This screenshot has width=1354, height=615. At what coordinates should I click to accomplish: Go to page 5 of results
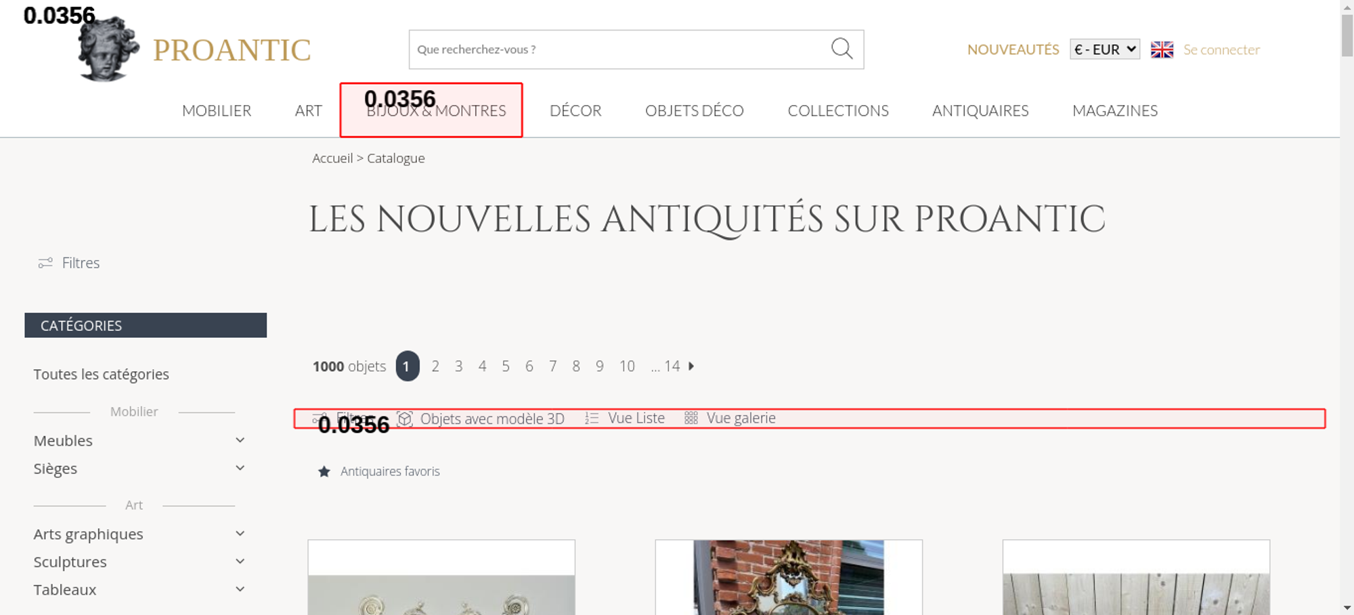click(506, 366)
